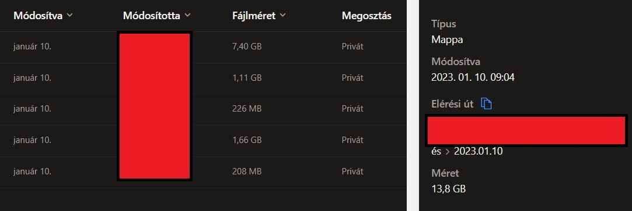Click the 13,8 GB size value in details
The height and width of the screenshot is (211, 632).
coord(448,188)
